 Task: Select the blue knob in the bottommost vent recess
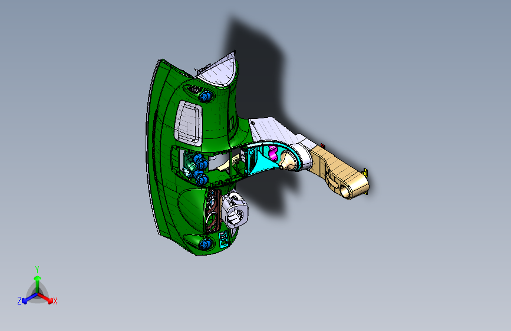(x=205, y=244)
